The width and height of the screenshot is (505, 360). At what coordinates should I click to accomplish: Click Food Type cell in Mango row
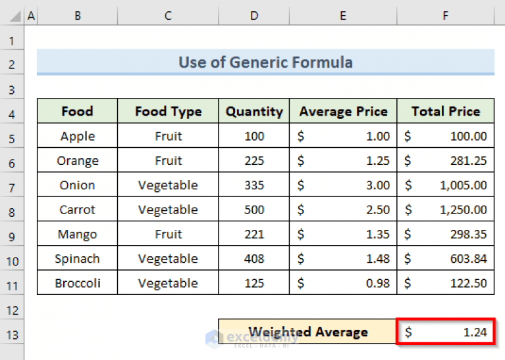[x=168, y=234]
